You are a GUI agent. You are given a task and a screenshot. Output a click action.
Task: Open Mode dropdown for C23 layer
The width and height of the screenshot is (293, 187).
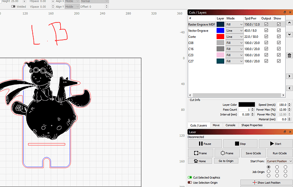pyautogui.click(x=234, y=55)
